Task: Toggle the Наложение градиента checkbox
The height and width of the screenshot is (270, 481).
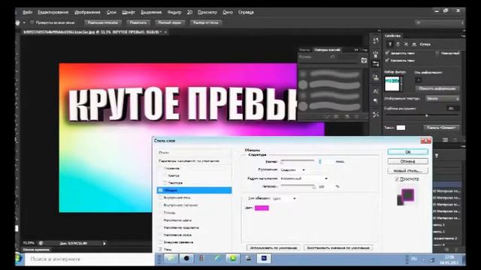Action: click(x=161, y=227)
